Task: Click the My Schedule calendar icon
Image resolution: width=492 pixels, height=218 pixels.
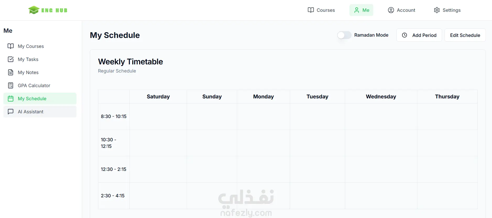Action: [10, 98]
